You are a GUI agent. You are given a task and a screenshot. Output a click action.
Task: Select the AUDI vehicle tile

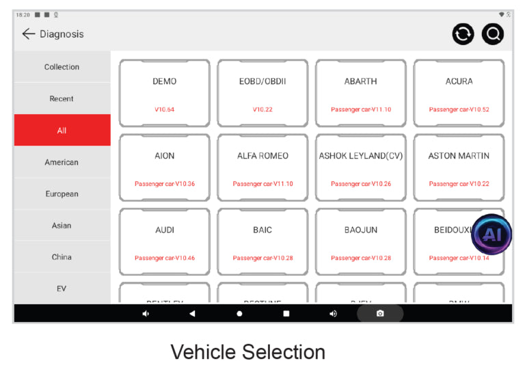(x=164, y=242)
